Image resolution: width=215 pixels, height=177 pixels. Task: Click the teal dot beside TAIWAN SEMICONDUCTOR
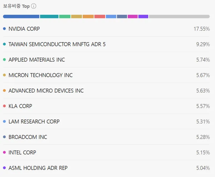tap(4, 44)
